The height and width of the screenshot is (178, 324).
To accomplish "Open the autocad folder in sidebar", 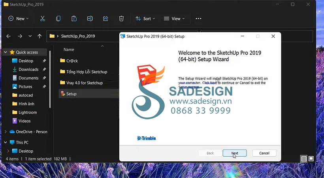I will (26, 95).
